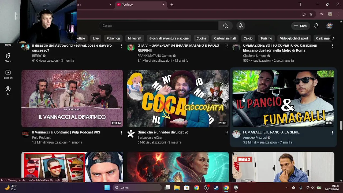Open the DMAX video thumbnail
The width and height of the screenshot is (343, 193).
tap(283, 167)
